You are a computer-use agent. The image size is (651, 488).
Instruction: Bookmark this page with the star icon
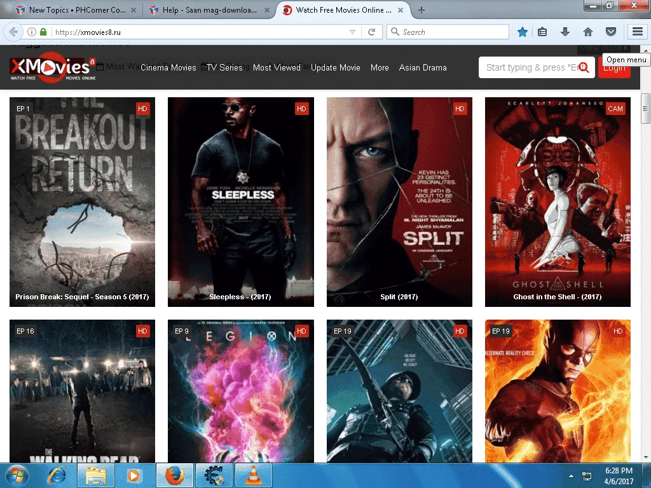(x=523, y=32)
